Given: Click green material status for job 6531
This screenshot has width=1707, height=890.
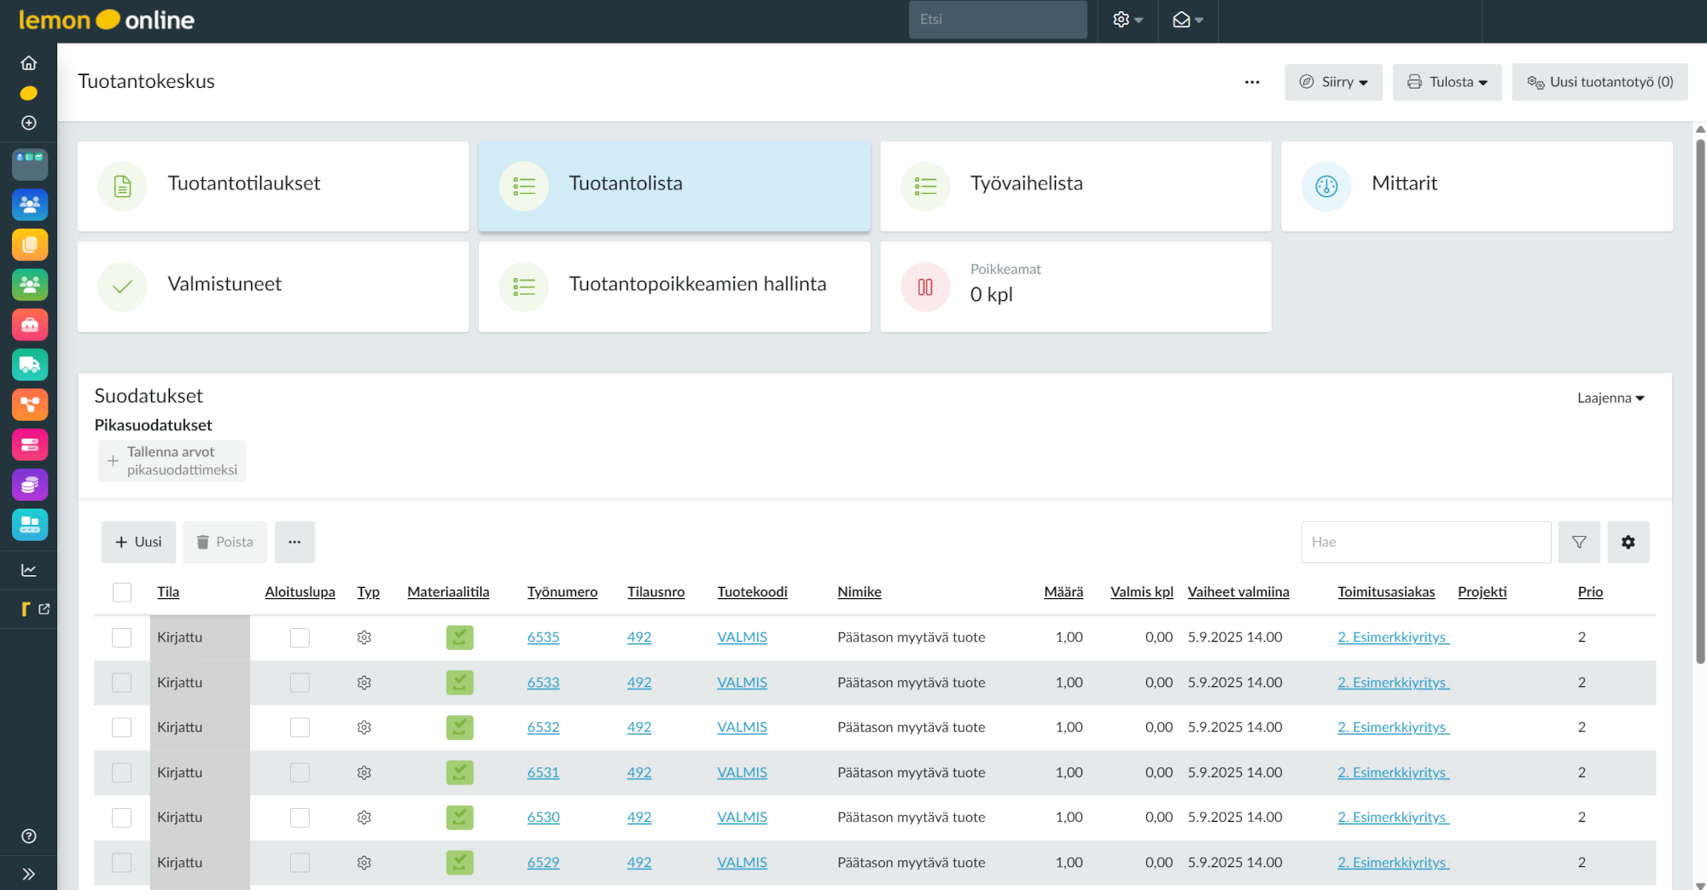Looking at the screenshot, I should coord(459,773).
